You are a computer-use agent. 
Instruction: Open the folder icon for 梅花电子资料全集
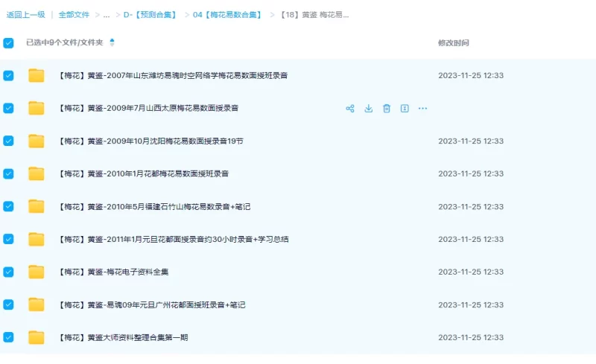tap(37, 272)
